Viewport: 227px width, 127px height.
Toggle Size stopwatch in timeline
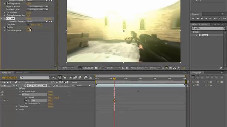pos(26,101)
